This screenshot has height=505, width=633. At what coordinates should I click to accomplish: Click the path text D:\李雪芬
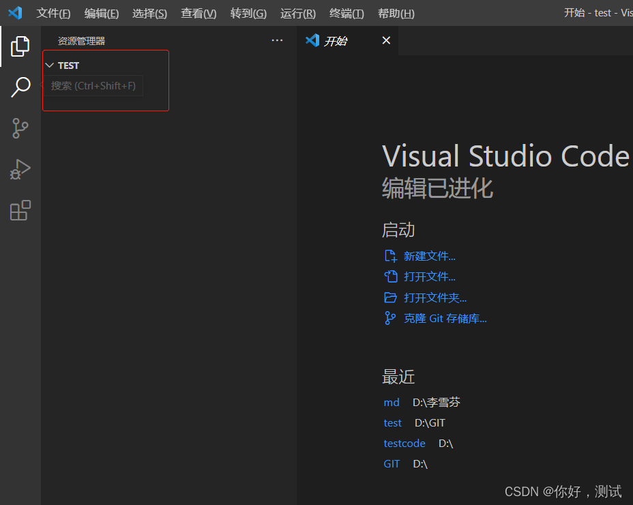coord(437,403)
